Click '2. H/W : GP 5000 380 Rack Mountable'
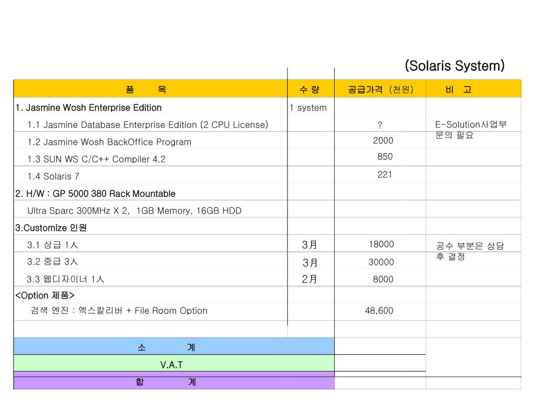 [96, 194]
